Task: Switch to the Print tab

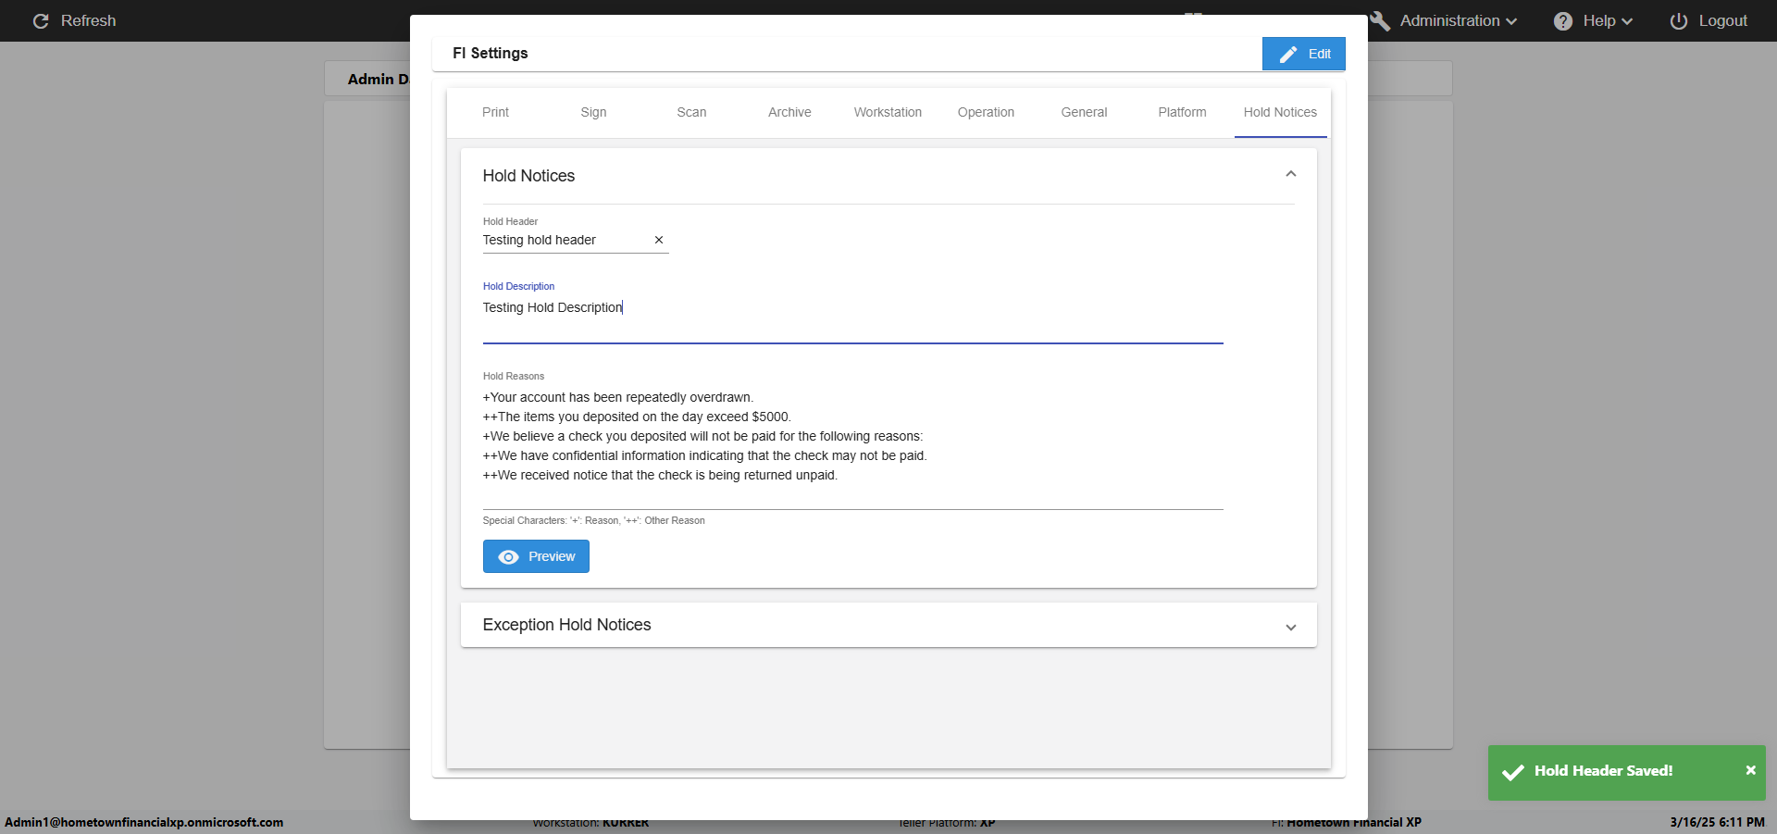Action: coord(495,112)
